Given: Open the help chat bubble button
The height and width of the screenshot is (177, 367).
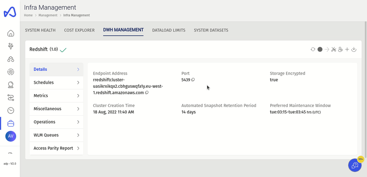Looking at the screenshot, I should pos(355,165).
